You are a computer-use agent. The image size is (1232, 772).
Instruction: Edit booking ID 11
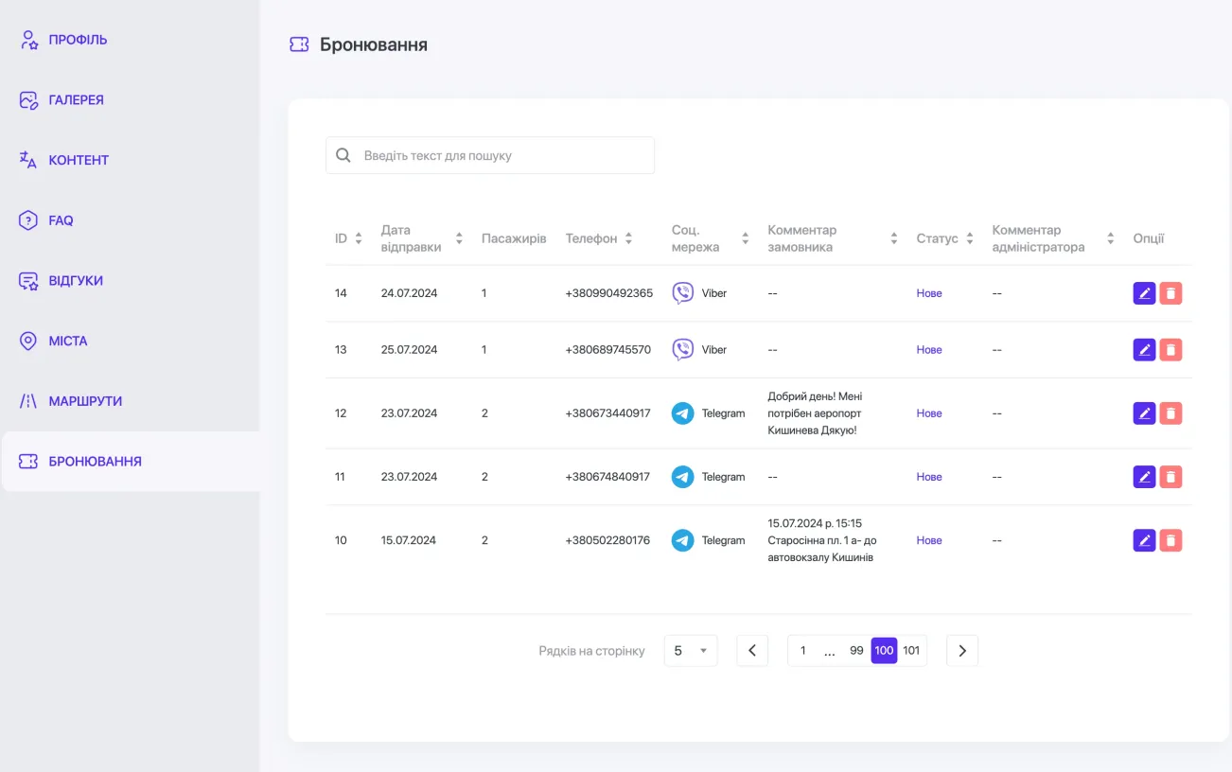pyautogui.click(x=1144, y=477)
